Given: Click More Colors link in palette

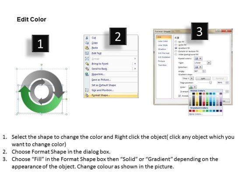Looking at the screenshot, I should [x=196, y=114].
